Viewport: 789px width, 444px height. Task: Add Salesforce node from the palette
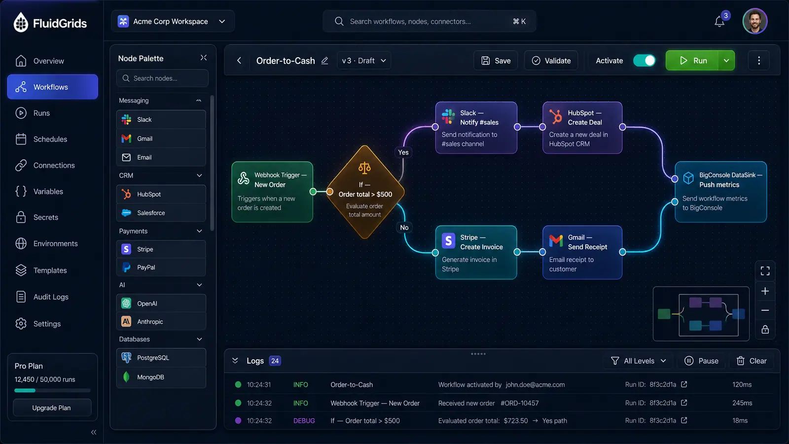161,213
